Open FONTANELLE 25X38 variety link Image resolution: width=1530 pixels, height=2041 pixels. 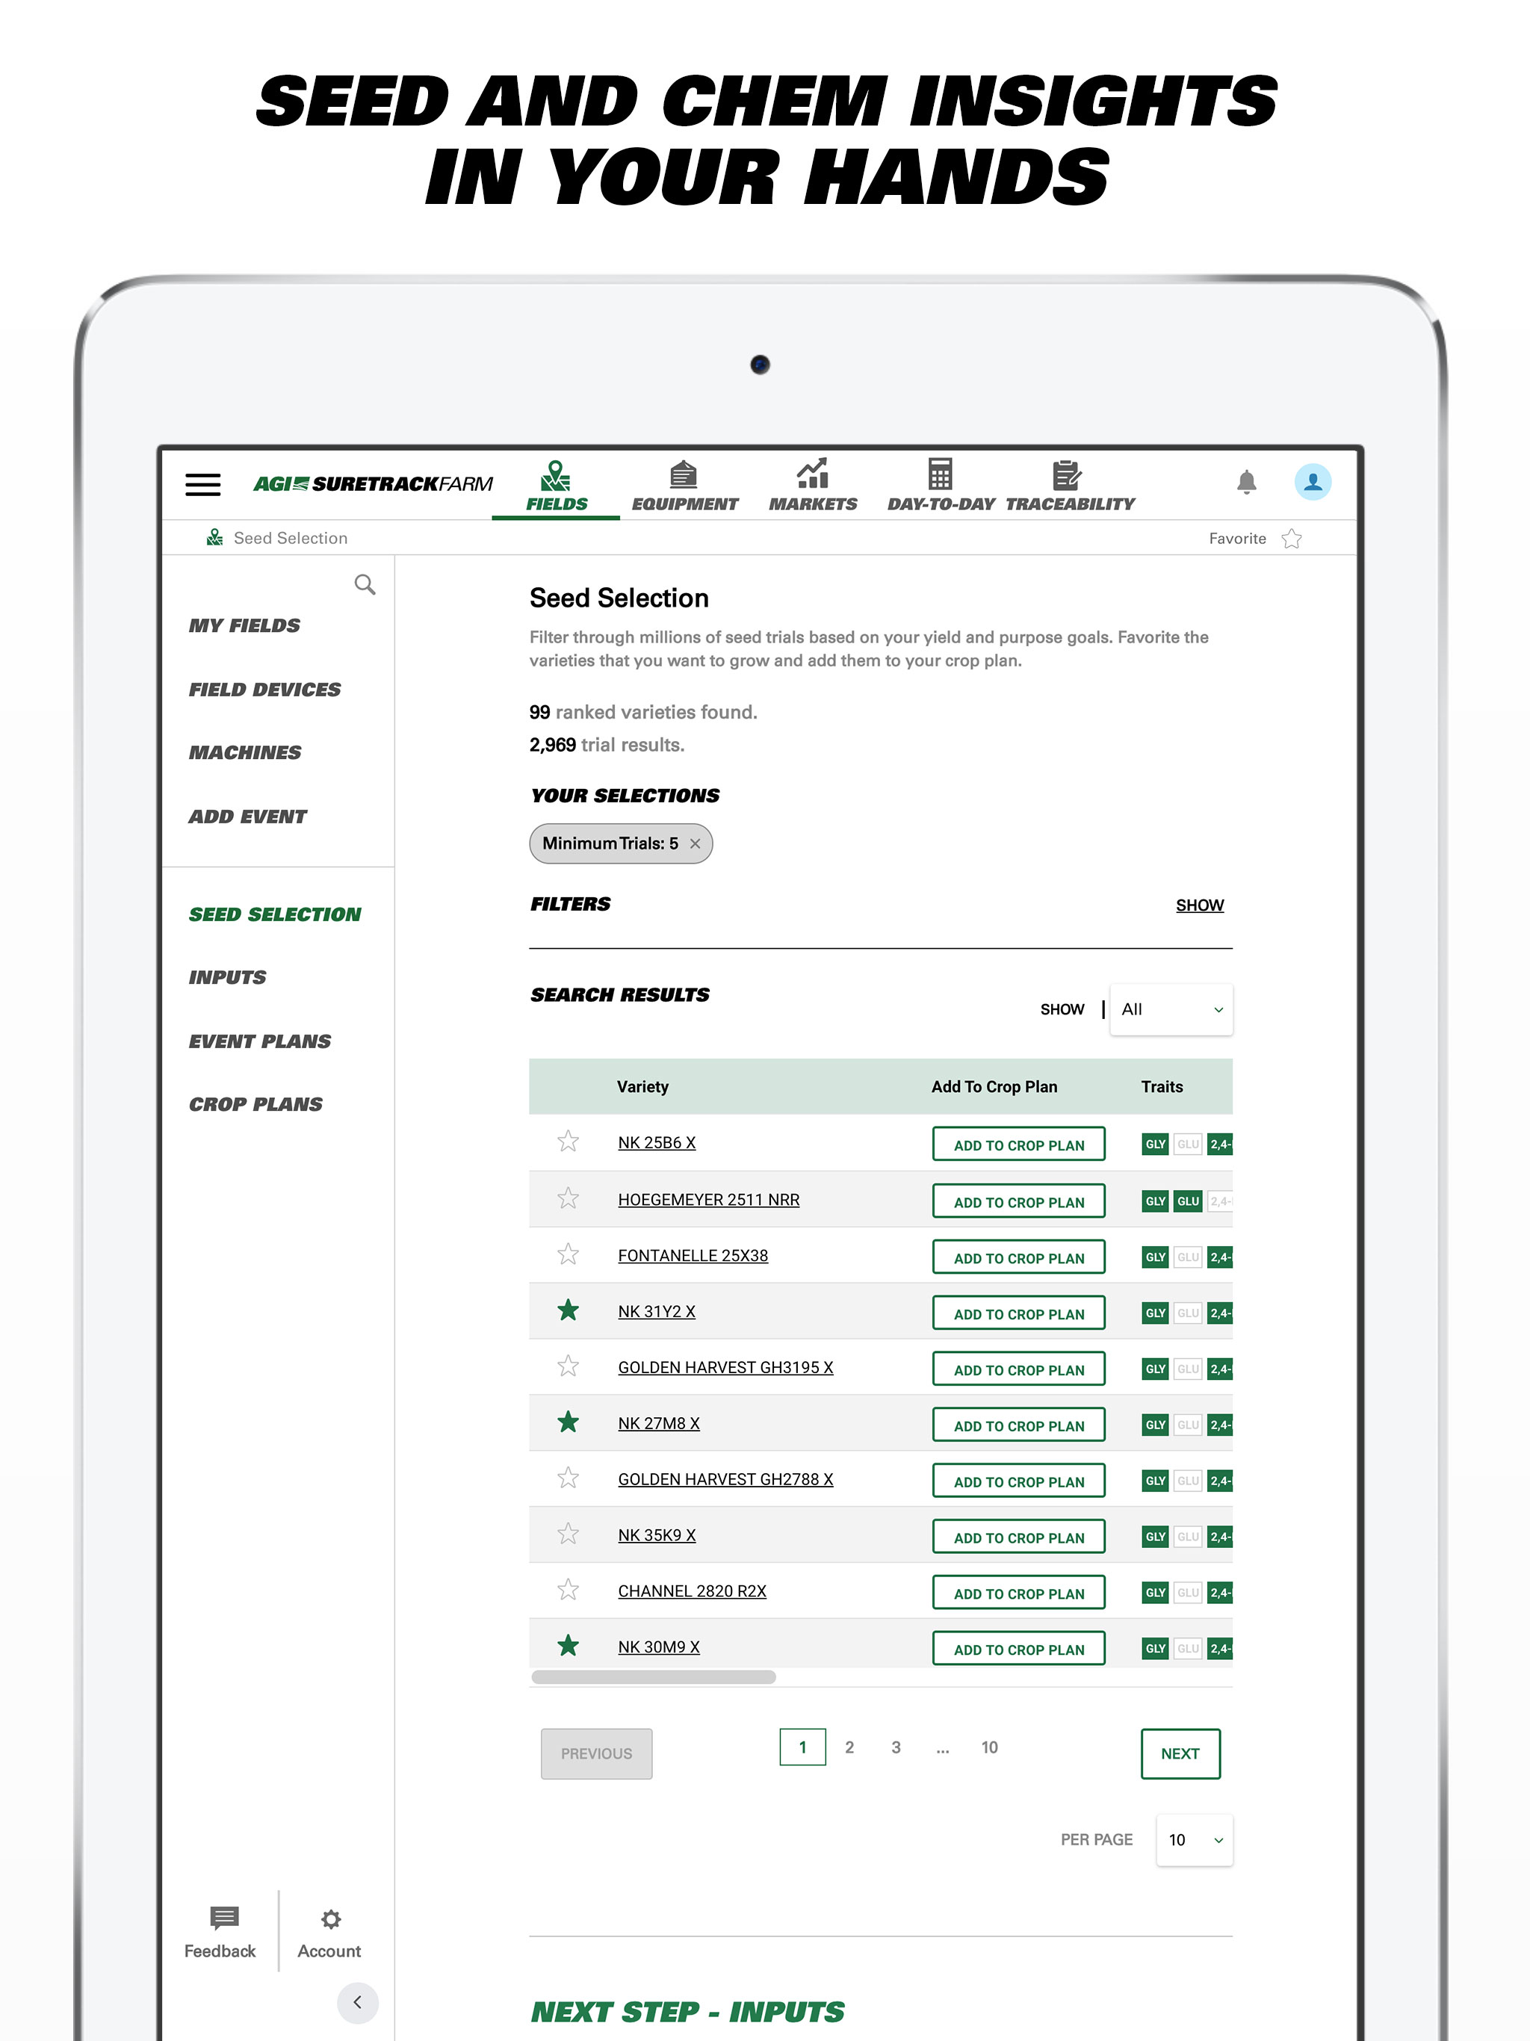[693, 1256]
